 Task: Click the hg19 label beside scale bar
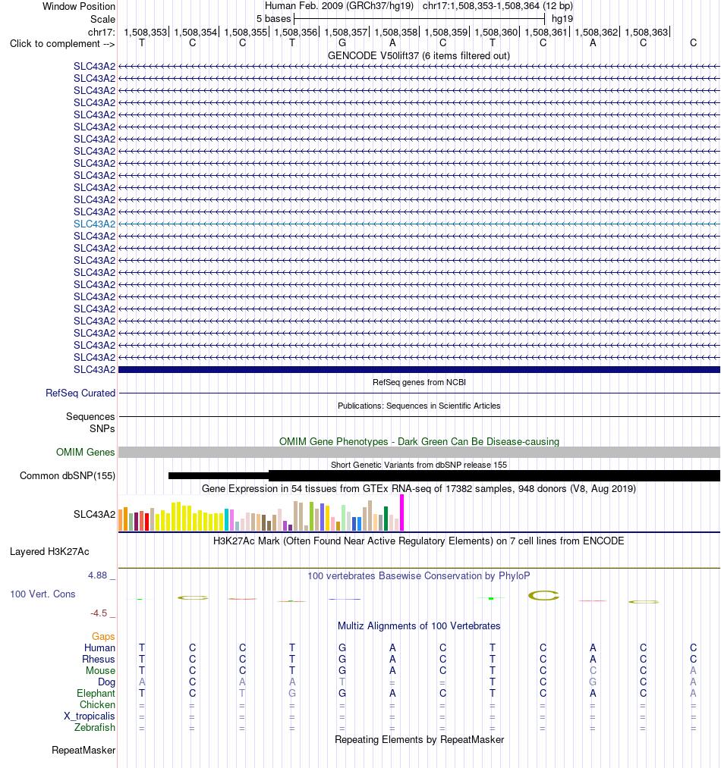(562, 19)
